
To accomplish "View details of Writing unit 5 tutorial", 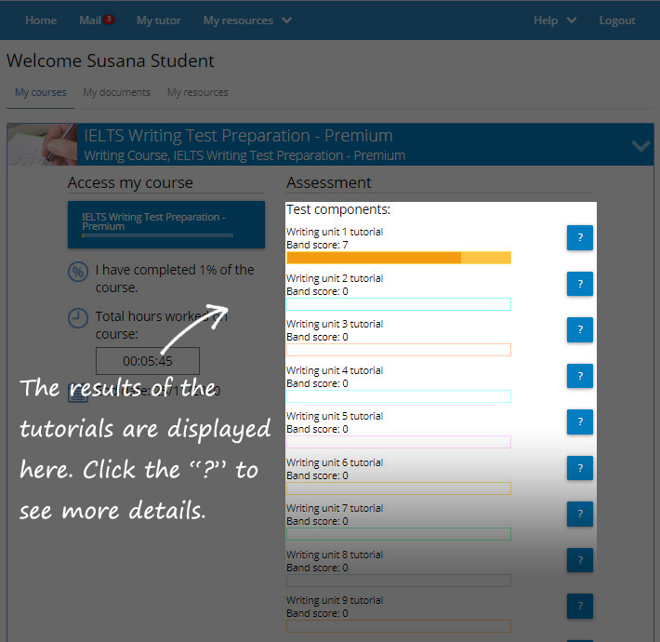I will click(x=580, y=421).
